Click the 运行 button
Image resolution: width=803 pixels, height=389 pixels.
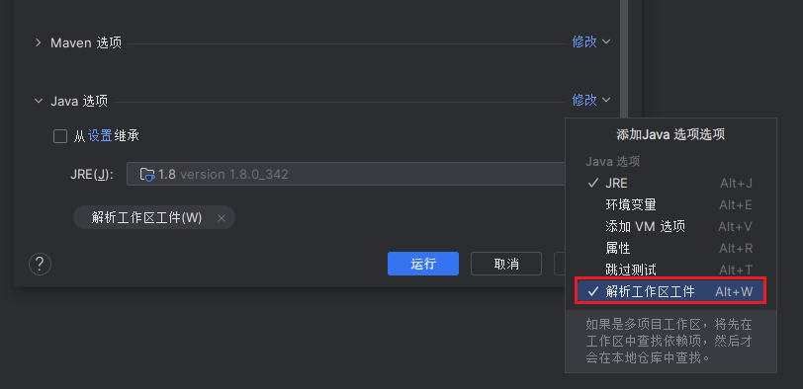[423, 264]
